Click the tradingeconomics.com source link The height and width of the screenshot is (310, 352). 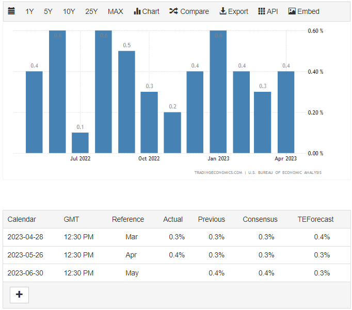(x=218, y=172)
